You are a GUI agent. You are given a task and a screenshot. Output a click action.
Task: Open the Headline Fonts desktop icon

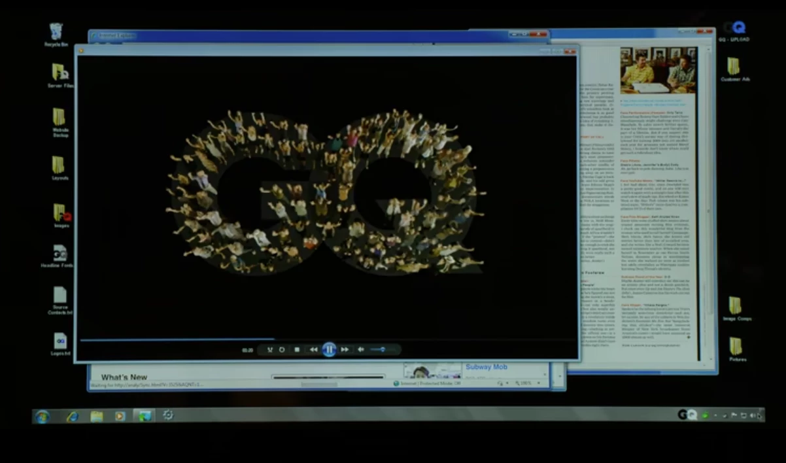pos(60,256)
